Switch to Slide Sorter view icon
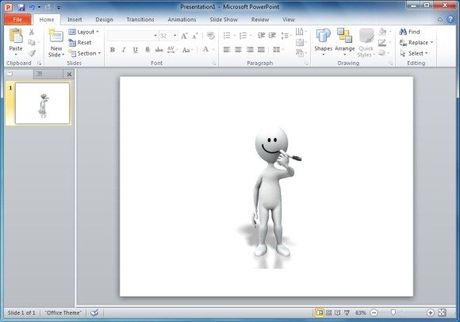The height and width of the screenshot is (322, 460). point(328,312)
